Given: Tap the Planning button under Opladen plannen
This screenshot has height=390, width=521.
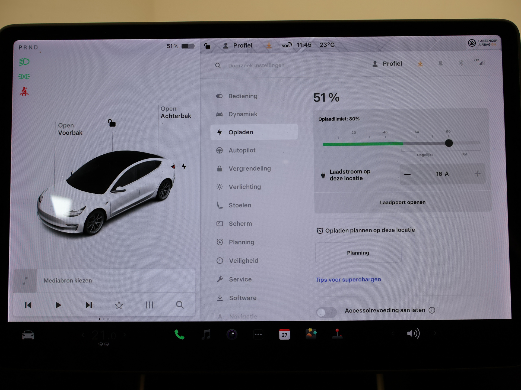Looking at the screenshot, I should [x=358, y=253].
